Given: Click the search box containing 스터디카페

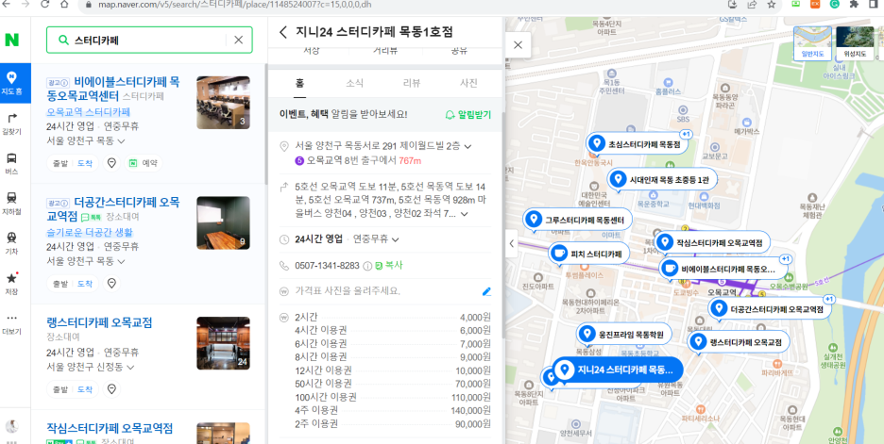Looking at the screenshot, I should 149,40.
